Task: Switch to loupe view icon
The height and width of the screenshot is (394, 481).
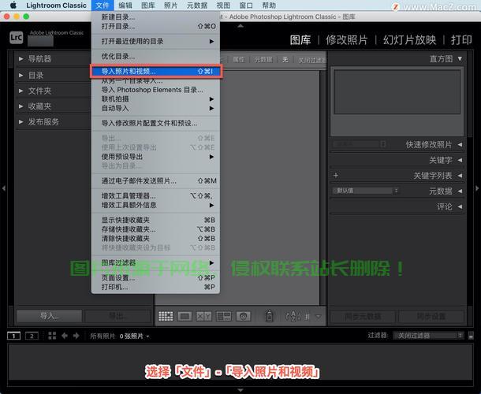Action: (185, 316)
